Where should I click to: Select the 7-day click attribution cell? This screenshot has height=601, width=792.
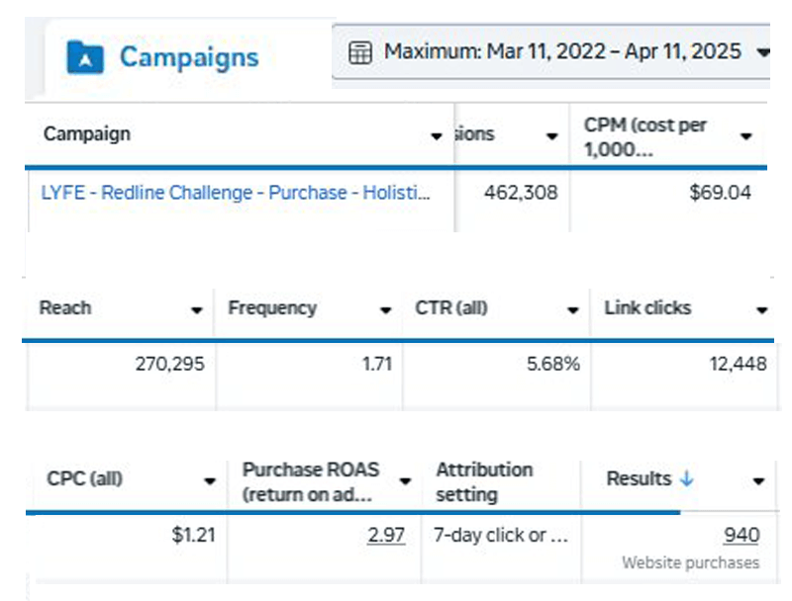501,536
